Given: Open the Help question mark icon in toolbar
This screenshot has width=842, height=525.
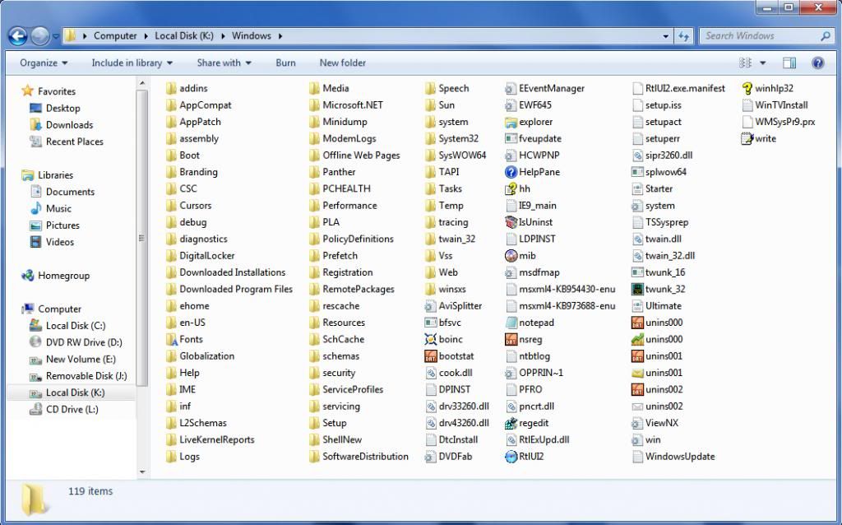Looking at the screenshot, I should point(818,63).
